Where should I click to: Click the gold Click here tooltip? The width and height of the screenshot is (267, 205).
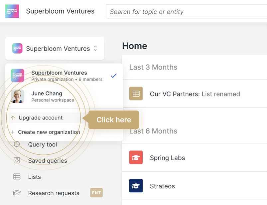(114, 120)
